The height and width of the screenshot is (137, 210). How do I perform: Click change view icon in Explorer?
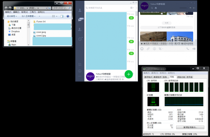[x=53, y=16]
